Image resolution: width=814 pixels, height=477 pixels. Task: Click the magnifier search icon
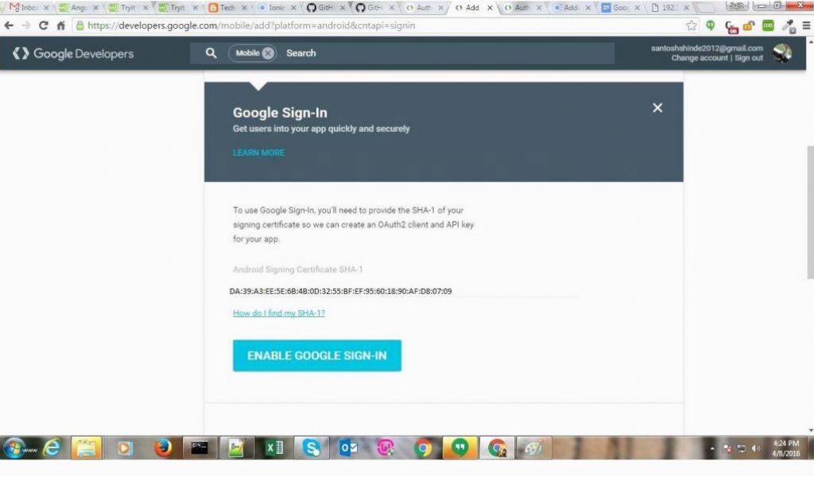pos(211,53)
